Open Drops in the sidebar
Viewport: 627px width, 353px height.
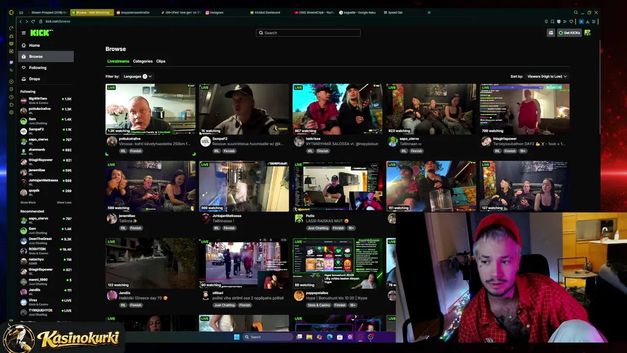coord(46,79)
